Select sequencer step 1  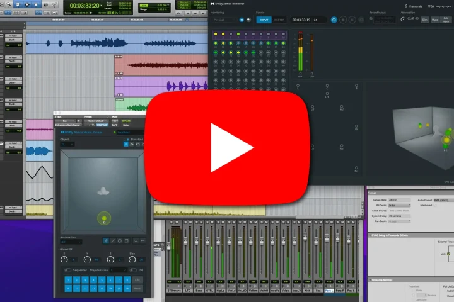[68, 280]
